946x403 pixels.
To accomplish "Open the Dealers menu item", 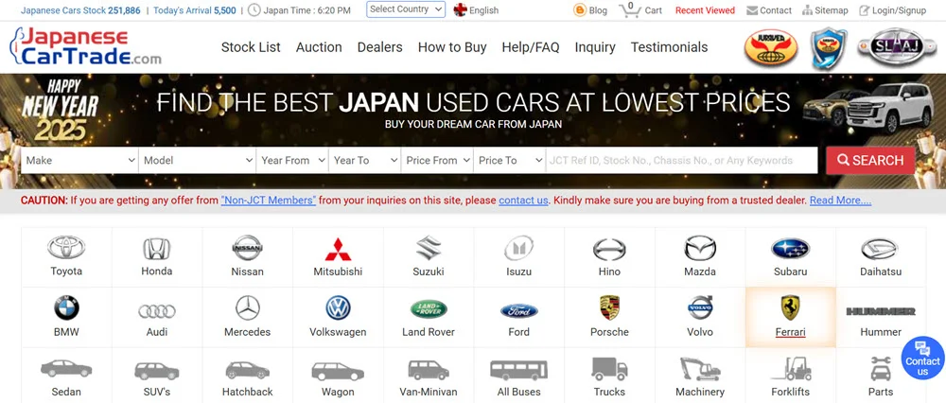I will pyautogui.click(x=380, y=47).
